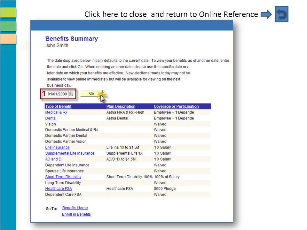Go to Benefits Home link
The width and height of the screenshot is (307, 230).
click(75, 208)
